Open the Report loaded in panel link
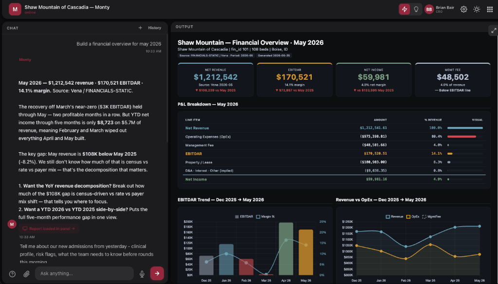 [x=49, y=229]
